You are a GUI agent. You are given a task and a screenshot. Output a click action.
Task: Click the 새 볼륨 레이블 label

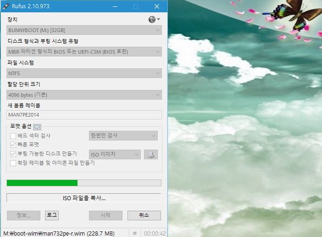tap(24, 105)
